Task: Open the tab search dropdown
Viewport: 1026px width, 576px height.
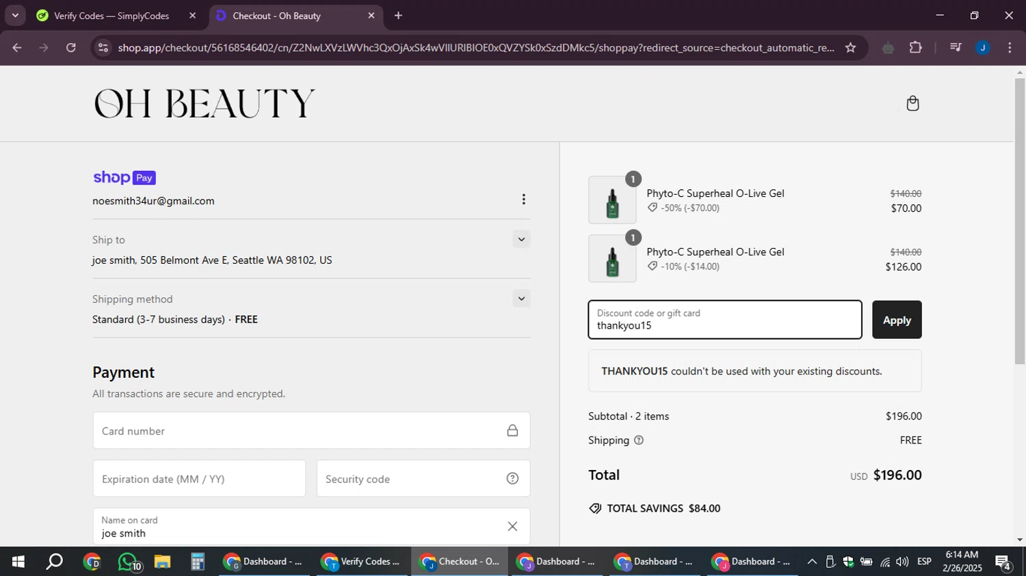Action: 15,15
